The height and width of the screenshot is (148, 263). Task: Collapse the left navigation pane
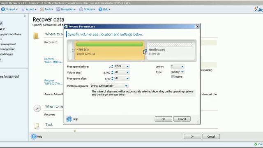pos(25,16)
